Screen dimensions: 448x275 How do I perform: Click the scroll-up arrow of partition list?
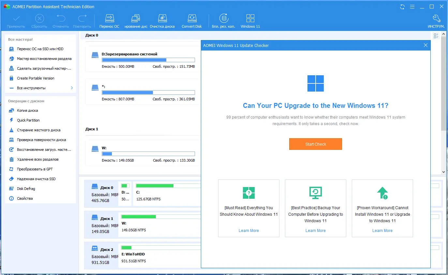pyautogui.click(x=444, y=34)
